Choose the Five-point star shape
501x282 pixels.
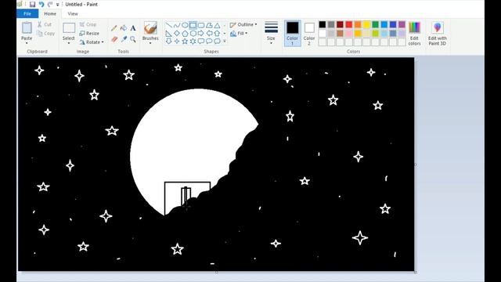[185, 41]
